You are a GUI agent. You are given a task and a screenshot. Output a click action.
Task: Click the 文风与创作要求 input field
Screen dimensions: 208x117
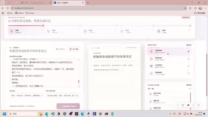(x=63, y=96)
